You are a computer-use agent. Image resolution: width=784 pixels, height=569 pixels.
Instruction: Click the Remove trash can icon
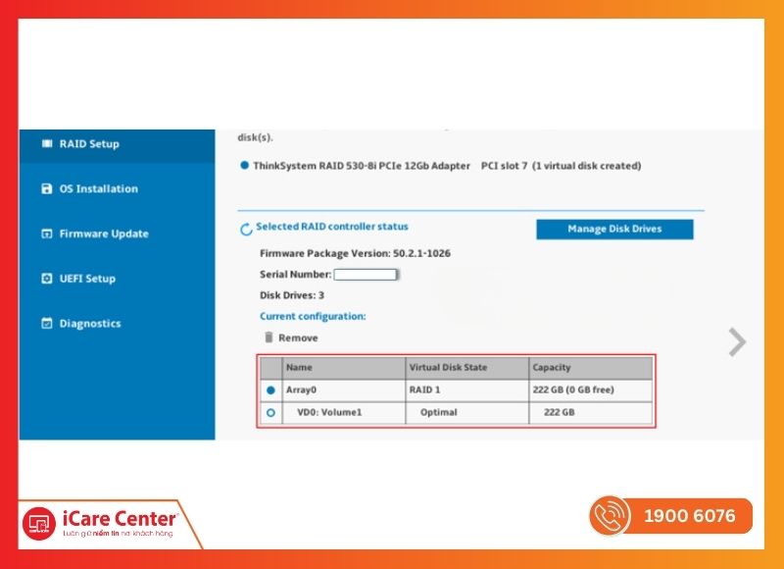[269, 337]
